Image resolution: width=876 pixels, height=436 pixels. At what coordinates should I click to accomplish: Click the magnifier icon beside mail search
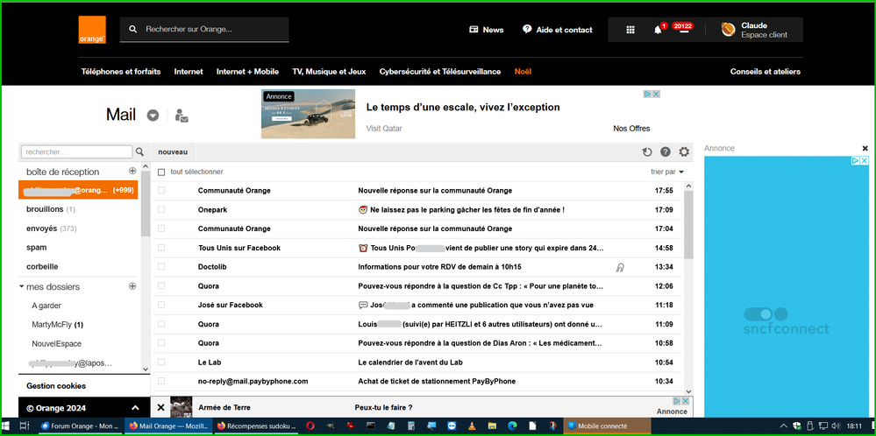point(139,152)
